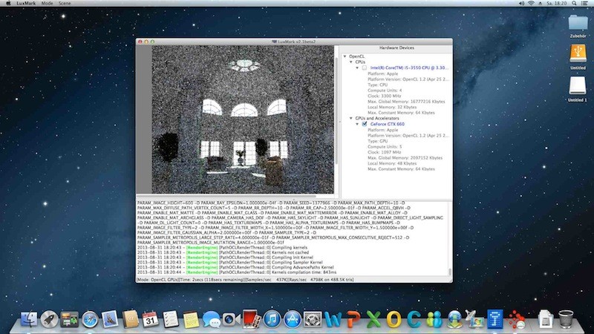Viewport: 594px width, 334px height.
Task: Launch Safari from the dock
Action: (91, 320)
